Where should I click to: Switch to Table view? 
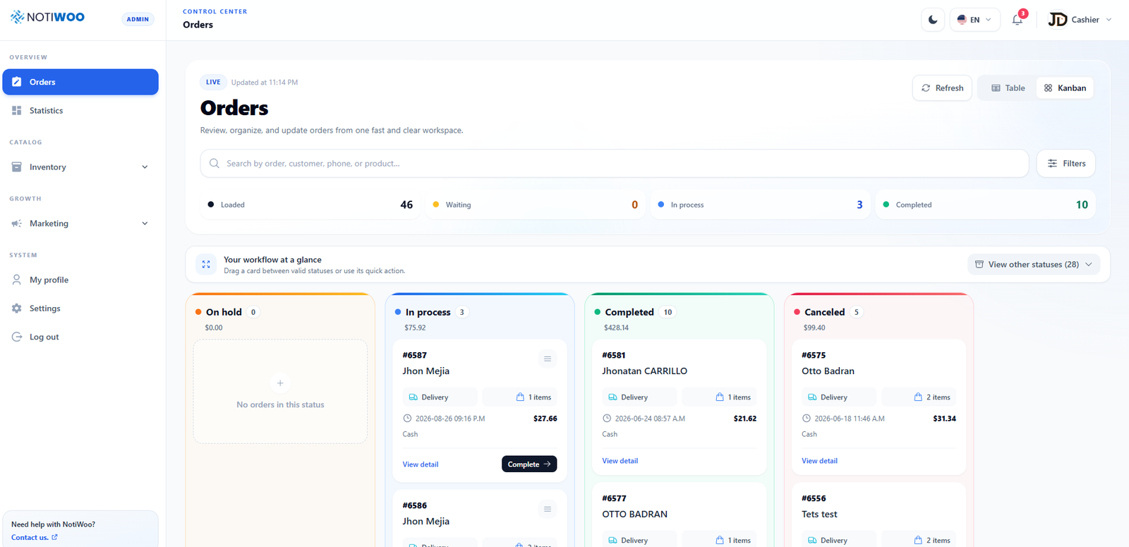tap(1008, 88)
